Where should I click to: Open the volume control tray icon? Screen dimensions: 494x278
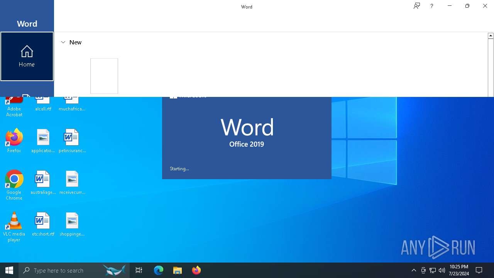click(442, 270)
